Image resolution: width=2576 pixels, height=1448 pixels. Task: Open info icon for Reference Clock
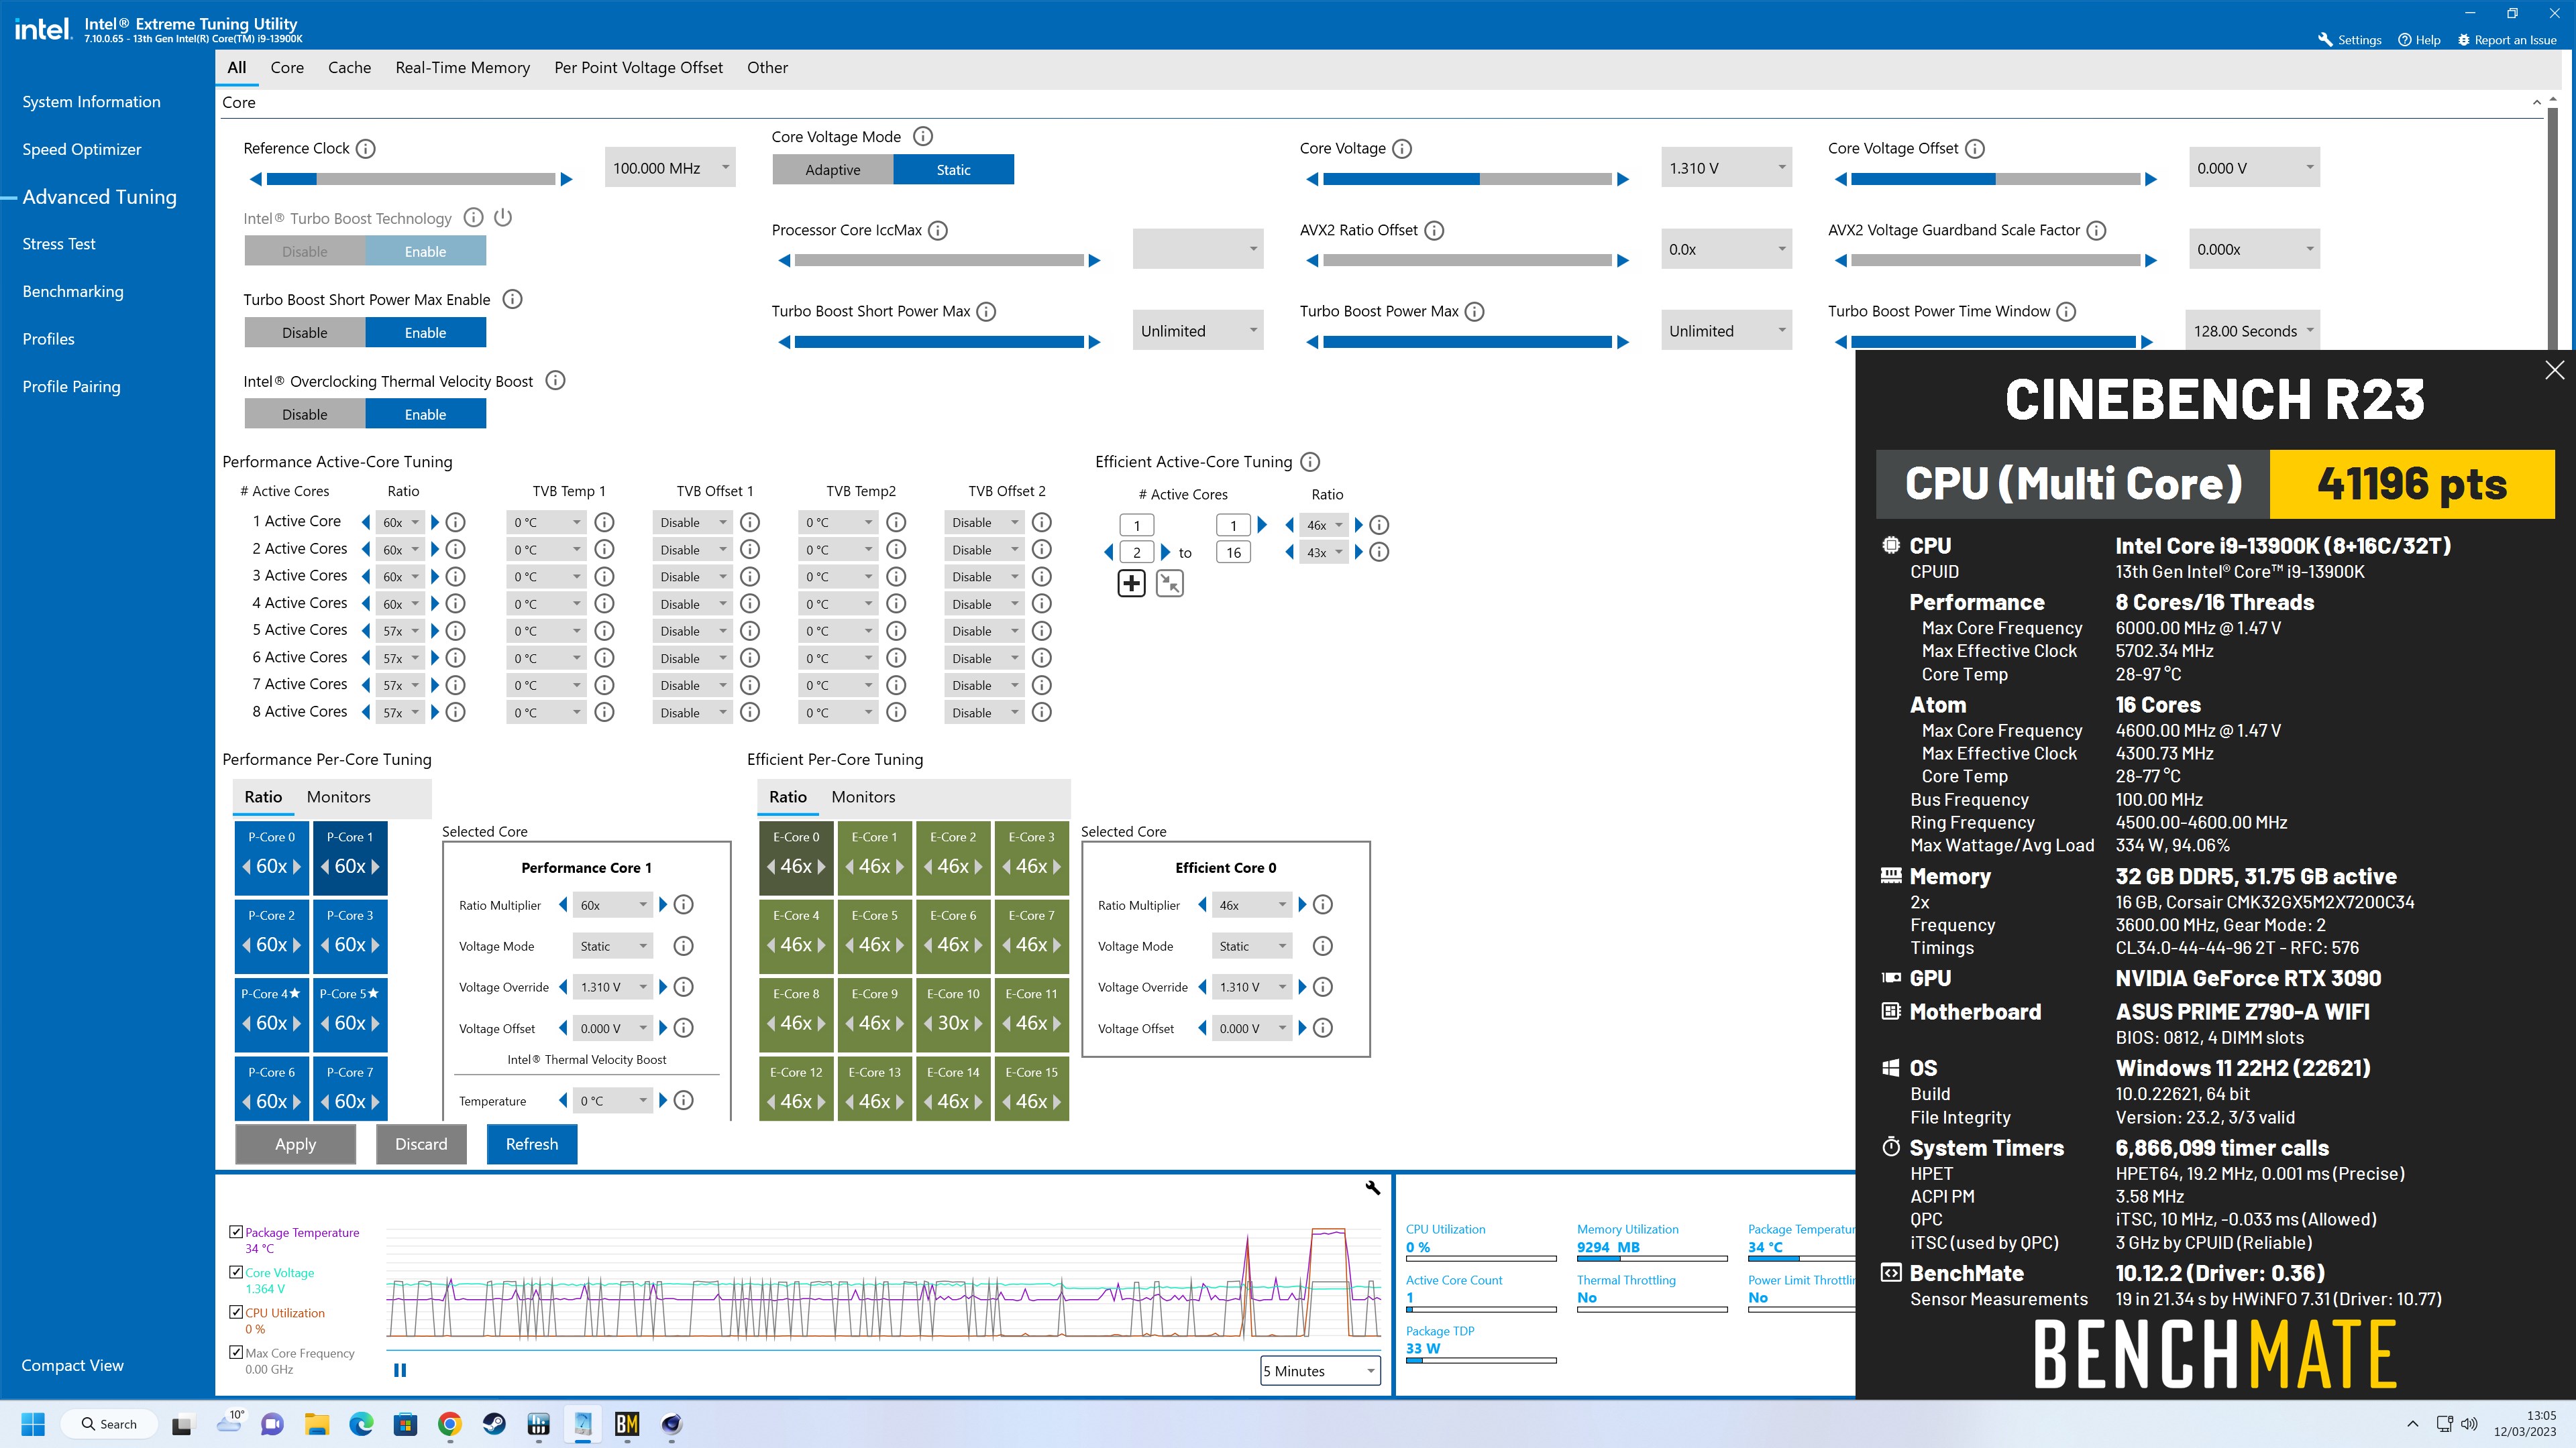[366, 149]
